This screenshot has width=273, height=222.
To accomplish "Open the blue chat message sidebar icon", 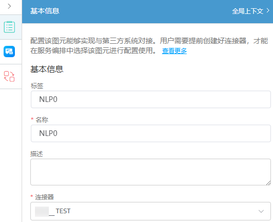I will point(9,52).
